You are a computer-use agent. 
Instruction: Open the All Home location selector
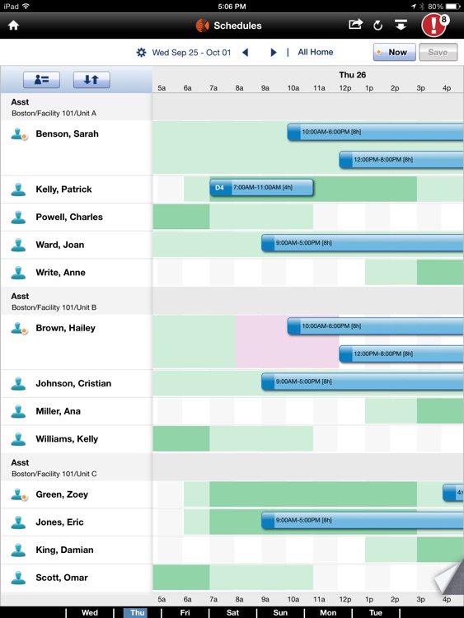tap(316, 52)
